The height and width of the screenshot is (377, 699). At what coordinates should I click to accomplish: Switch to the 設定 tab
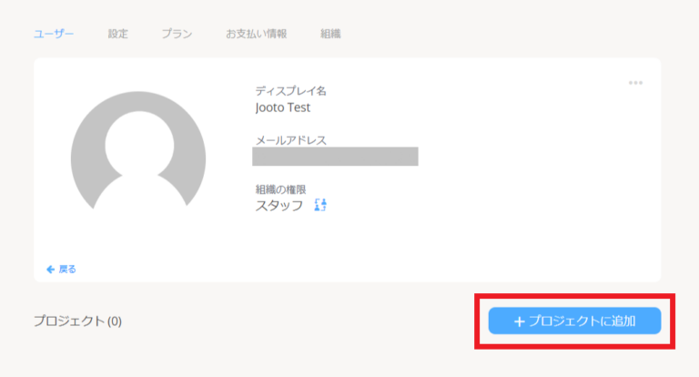[117, 34]
